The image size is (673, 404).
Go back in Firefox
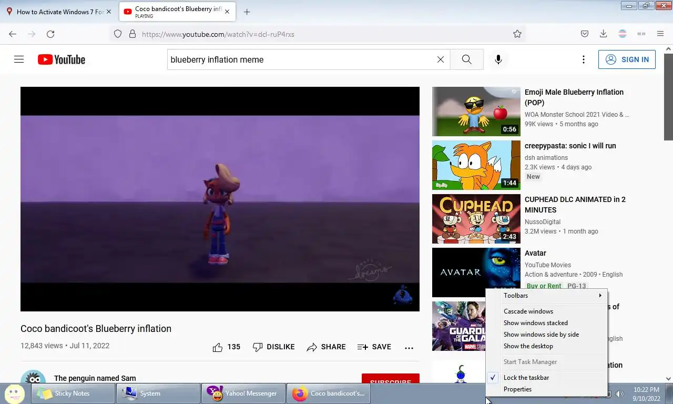[x=13, y=34]
